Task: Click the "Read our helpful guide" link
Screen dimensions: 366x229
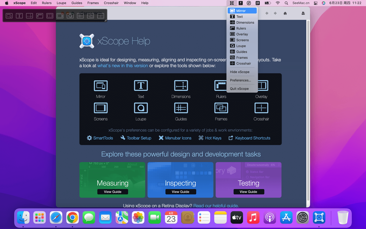Action: click(216, 206)
